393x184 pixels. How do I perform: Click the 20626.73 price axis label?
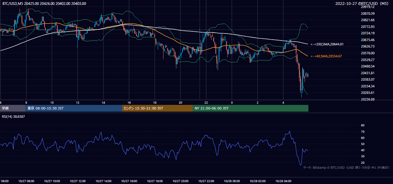(x=367, y=46)
